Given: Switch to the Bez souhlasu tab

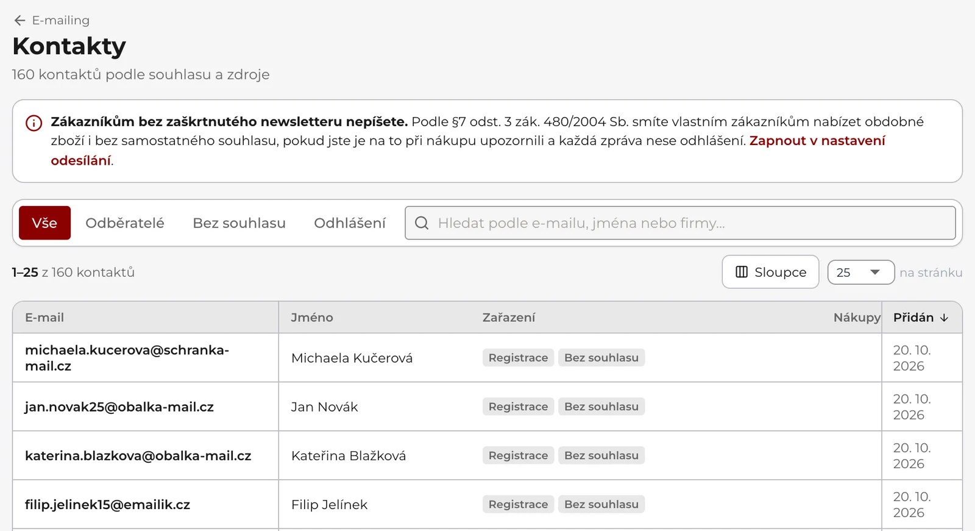Looking at the screenshot, I should point(239,223).
